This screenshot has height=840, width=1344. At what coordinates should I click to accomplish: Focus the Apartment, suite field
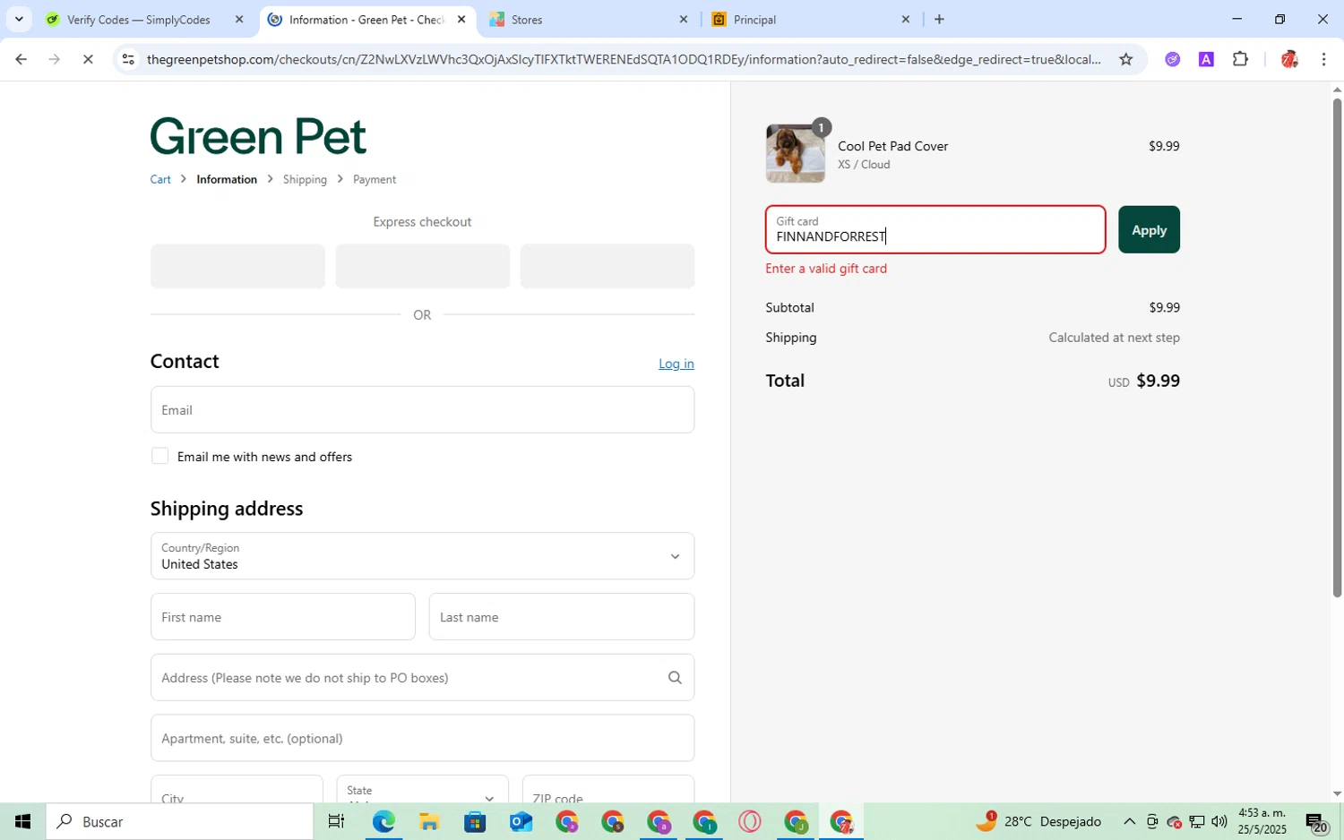[x=422, y=738]
